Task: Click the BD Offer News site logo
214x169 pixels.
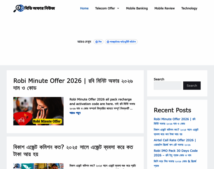Action: (34, 8)
